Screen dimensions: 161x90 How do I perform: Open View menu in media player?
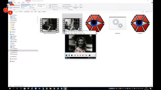(69, 33)
